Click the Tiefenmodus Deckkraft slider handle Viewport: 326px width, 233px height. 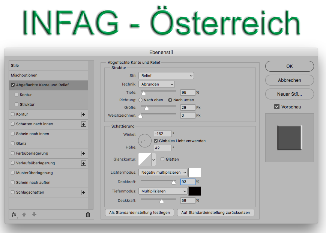[162, 201]
